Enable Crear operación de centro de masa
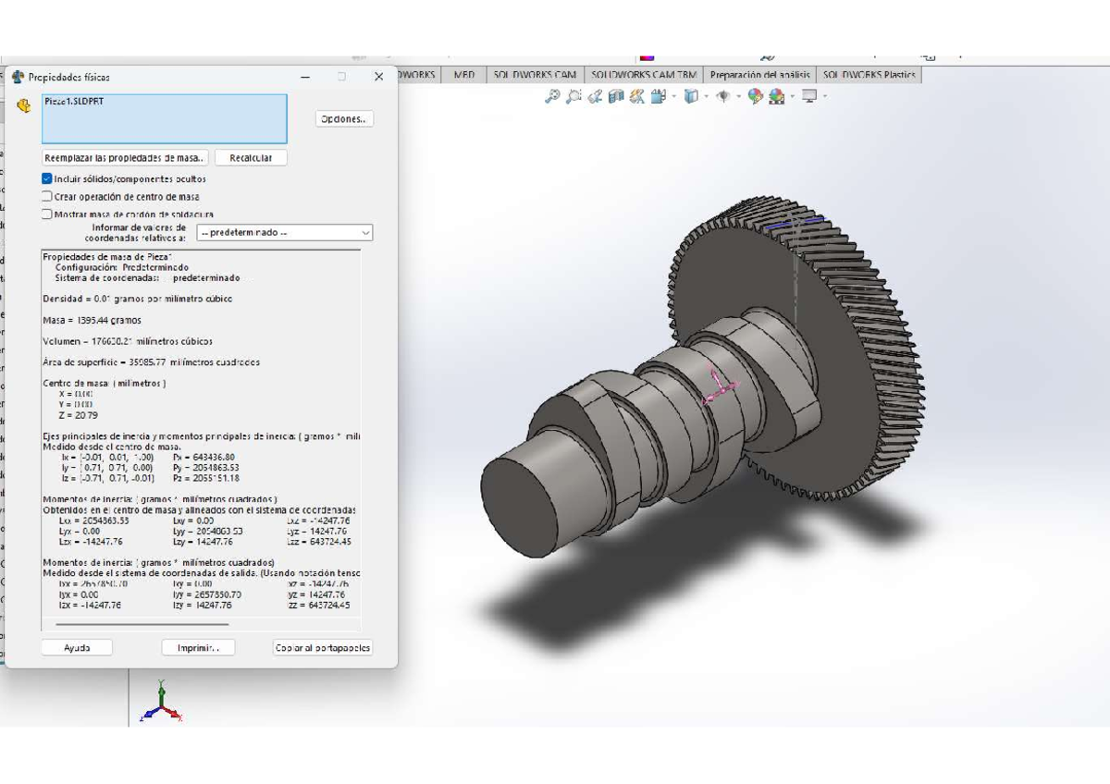 [x=44, y=197]
